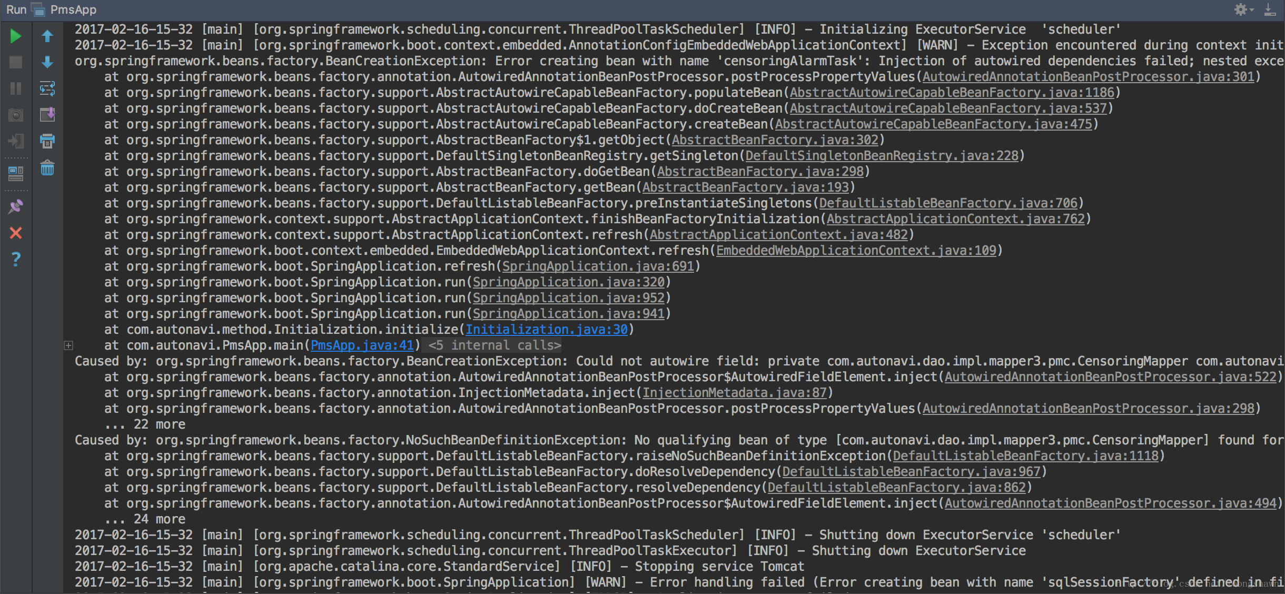Toggle the Pin Tab pushpin

point(16,206)
